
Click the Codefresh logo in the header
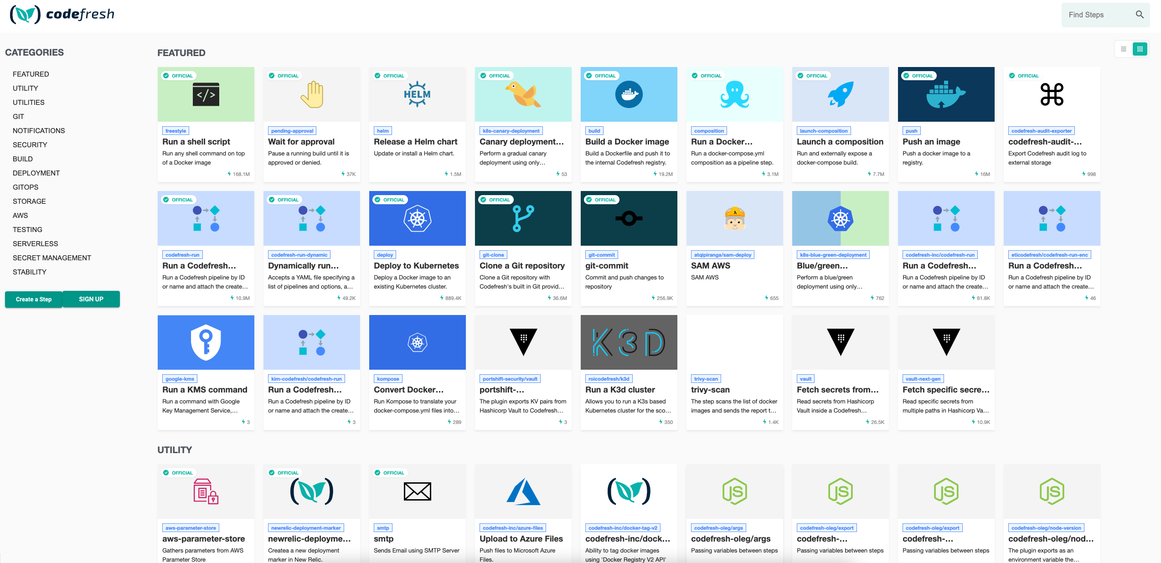tap(62, 15)
